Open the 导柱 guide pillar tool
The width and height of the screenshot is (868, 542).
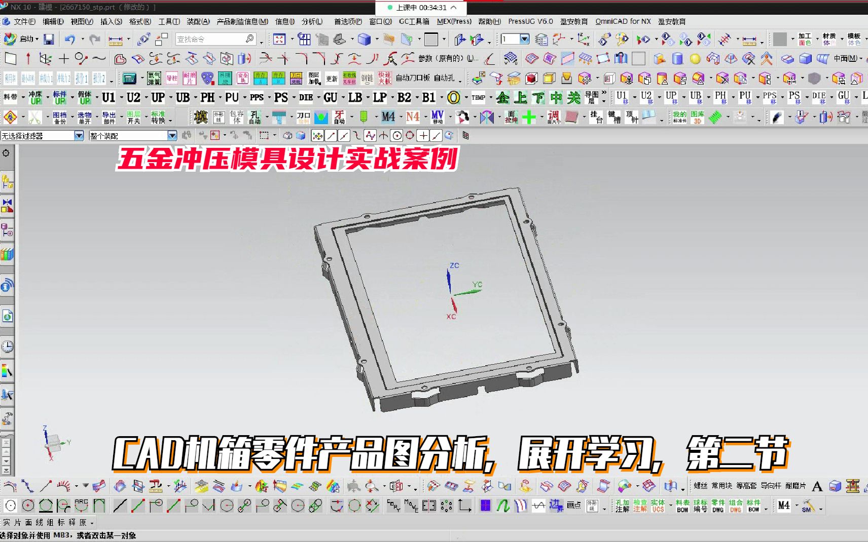171,79
